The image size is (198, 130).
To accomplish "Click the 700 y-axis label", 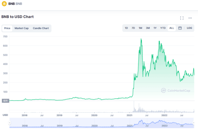I will tap(5, 36).
